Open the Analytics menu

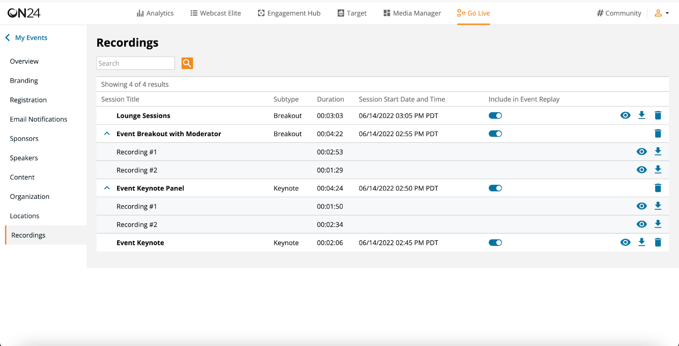[155, 13]
